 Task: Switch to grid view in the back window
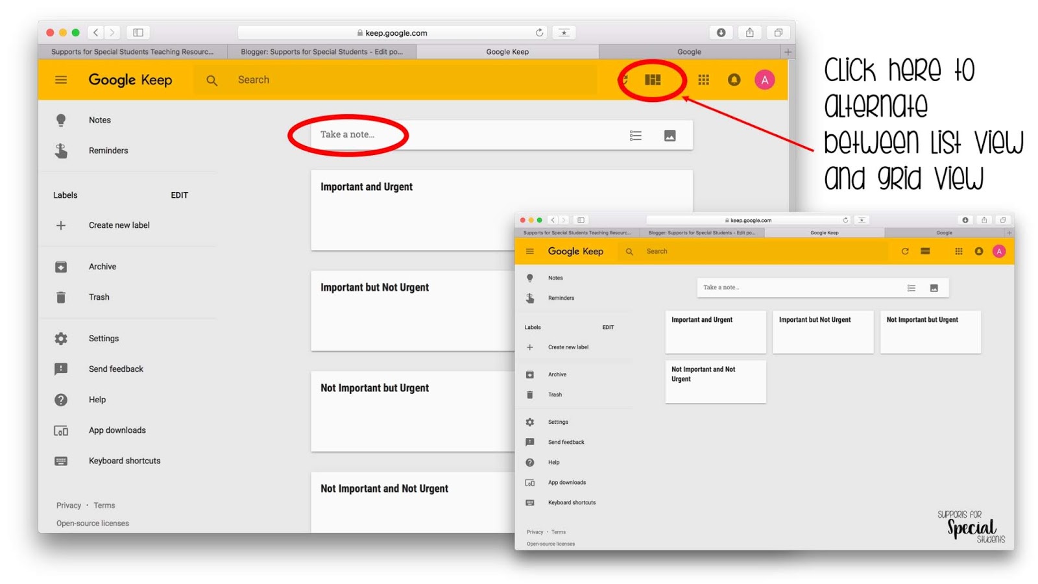pos(653,80)
